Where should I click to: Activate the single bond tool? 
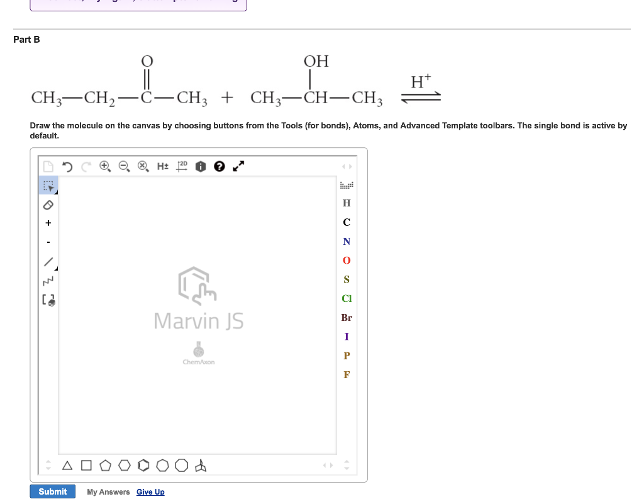[x=48, y=260]
